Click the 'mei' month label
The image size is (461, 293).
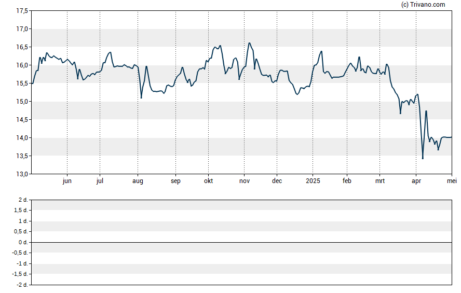point(452,181)
